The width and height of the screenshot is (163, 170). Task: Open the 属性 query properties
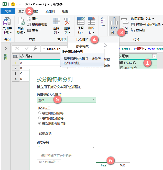[x=33, y=19]
